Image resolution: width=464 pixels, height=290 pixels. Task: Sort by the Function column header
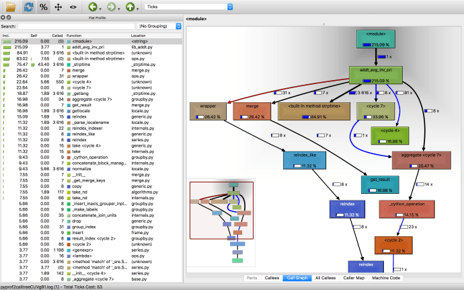(74, 35)
